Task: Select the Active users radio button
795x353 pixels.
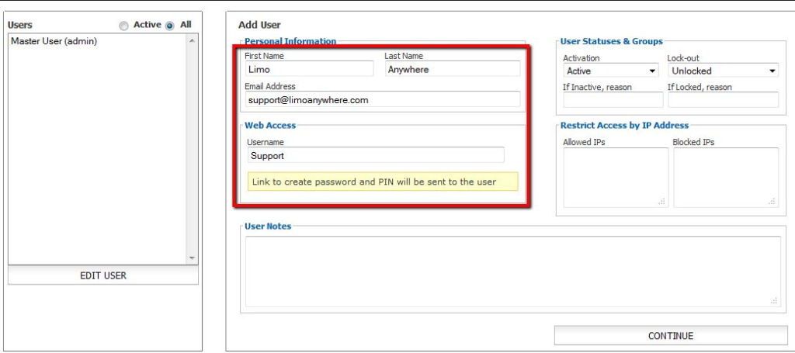Action: (124, 26)
